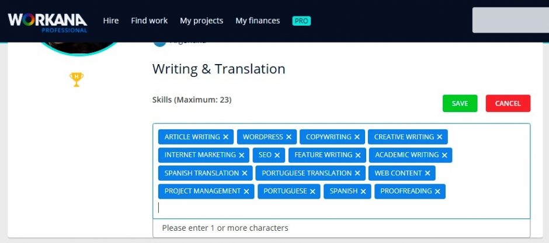Click the gold trophy badge icon
The image size is (549, 243).
click(x=77, y=79)
